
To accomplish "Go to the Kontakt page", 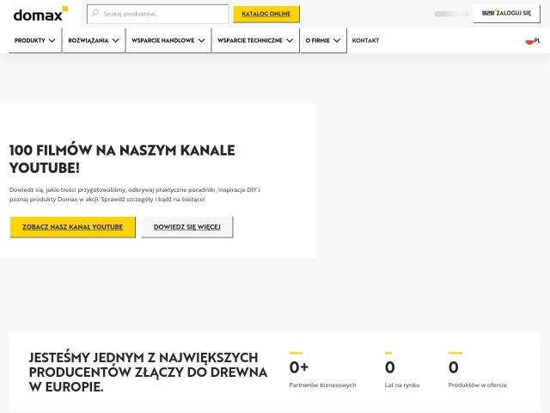I will click(x=365, y=40).
